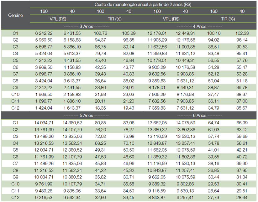Viewport: 258px width, 202px height.
Task: Select the value 5 424,04
Action: point(44,54)
